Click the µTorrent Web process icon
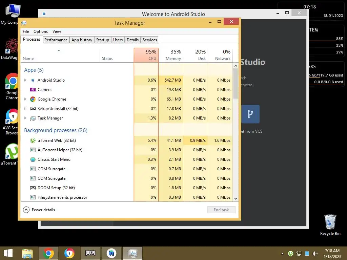Viewport: 347px width, 260px height. coord(33,140)
